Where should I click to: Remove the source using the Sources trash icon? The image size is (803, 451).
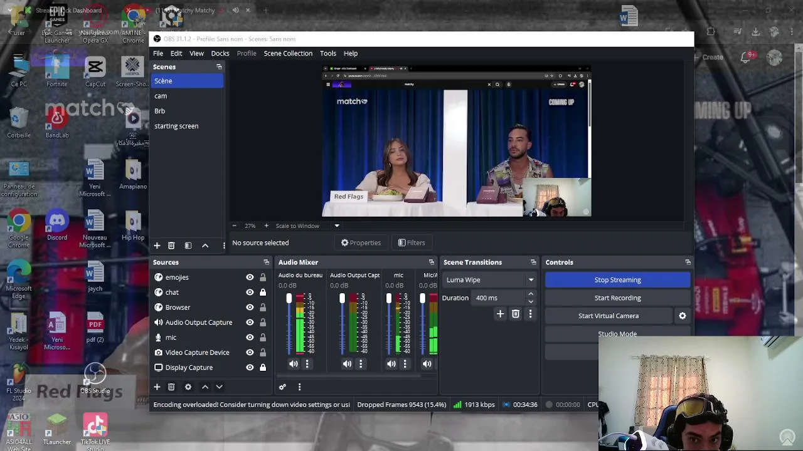click(171, 387)
